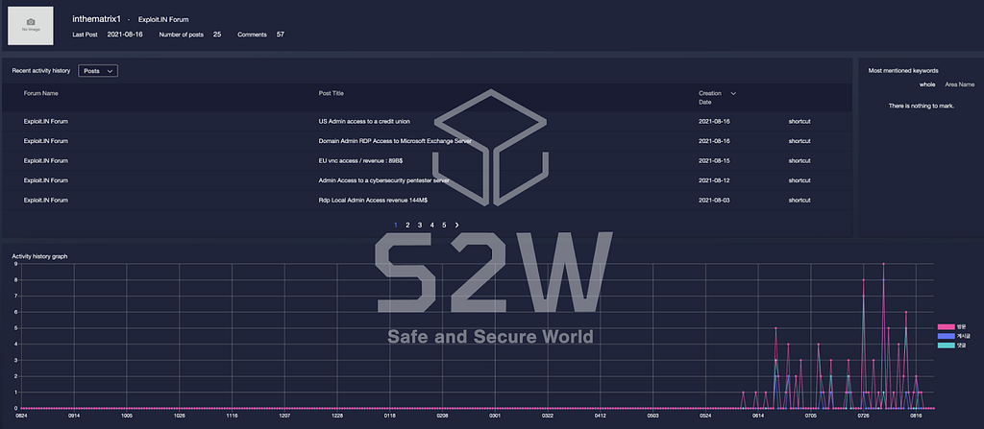Screen dimensions: 984x429
Task: Click Comments value 57
Action: pos(281,35)
